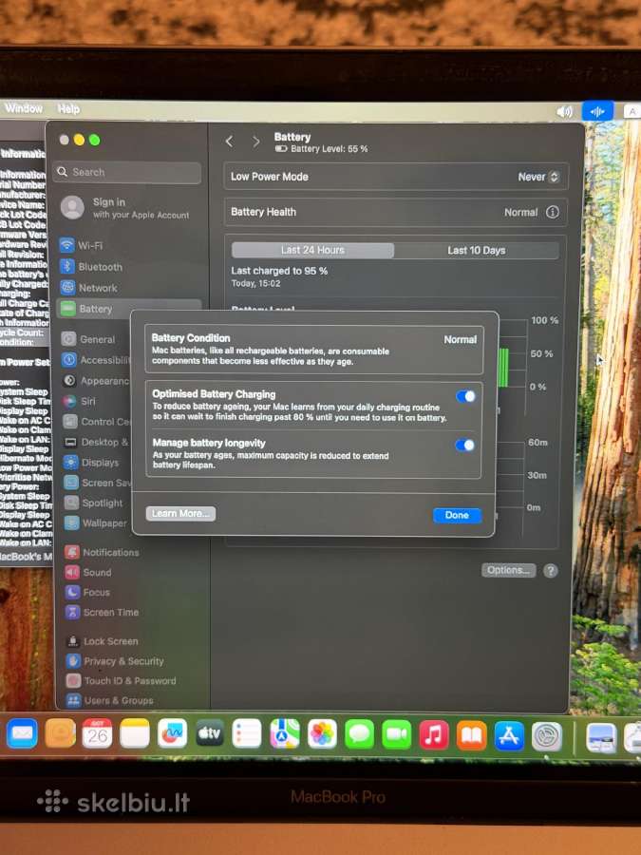Open Photos app in the Dock
641x855 pixels.
pos(322,733)
